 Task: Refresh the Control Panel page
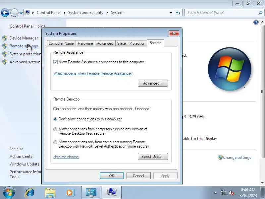[x=178, y=13]
